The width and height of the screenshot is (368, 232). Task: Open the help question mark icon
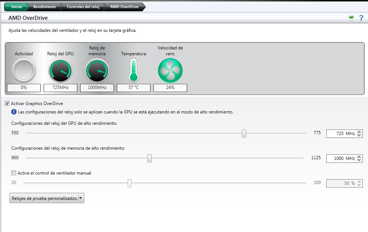click(x=361, y=18)
